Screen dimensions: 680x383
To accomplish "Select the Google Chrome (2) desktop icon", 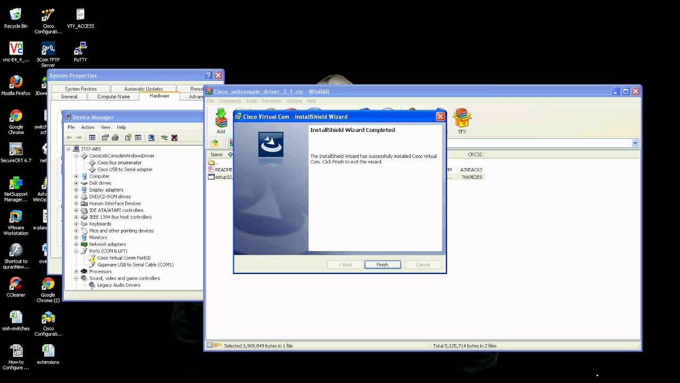I will click(48, 290).
